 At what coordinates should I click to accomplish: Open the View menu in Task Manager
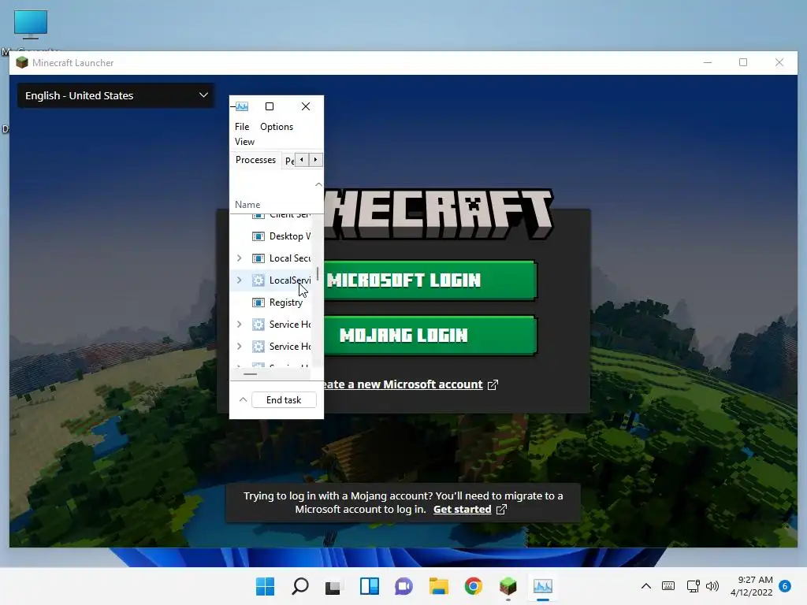(x=244, y=142)
